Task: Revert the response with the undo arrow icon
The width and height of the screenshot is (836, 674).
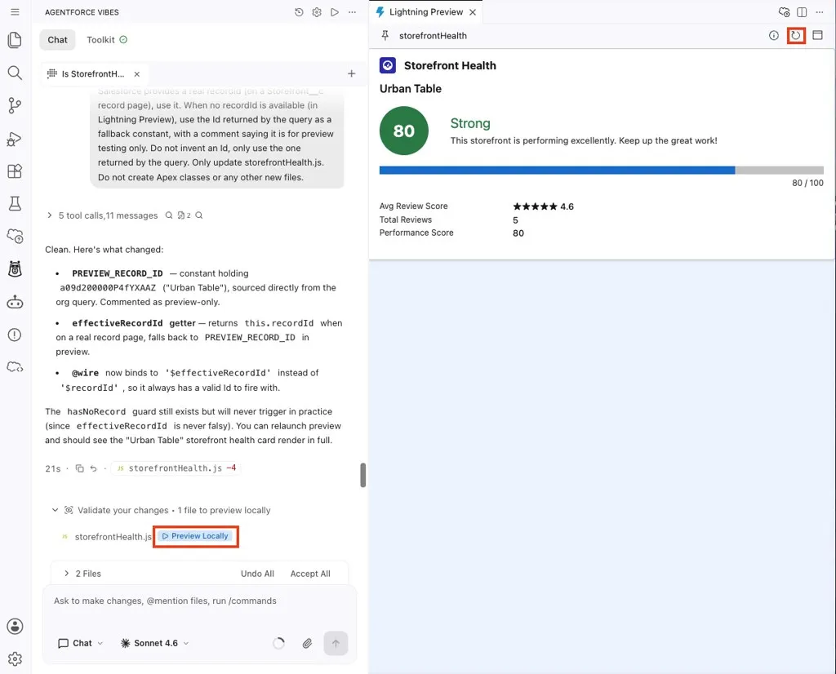Action: [x=93, y=468]
